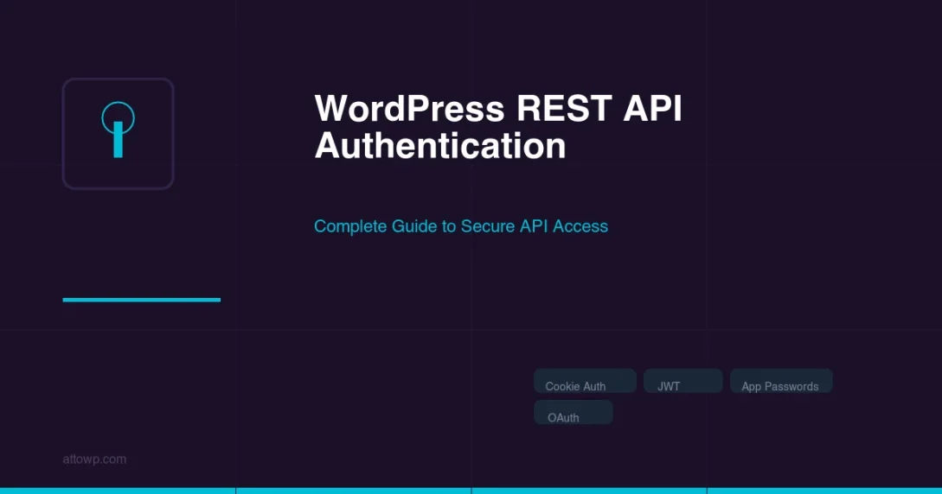Select the JWT tag
This screenshot has height=494, width=942.
[682, 381]
